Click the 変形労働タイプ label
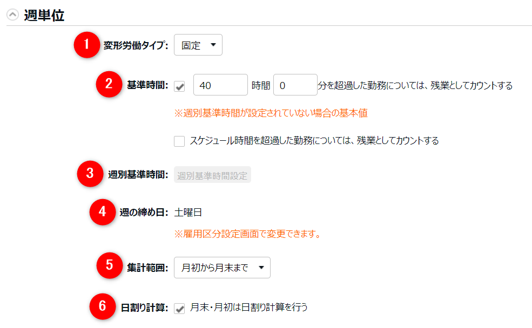The width and height of the screenshot is (532, 328). (136, 46)
